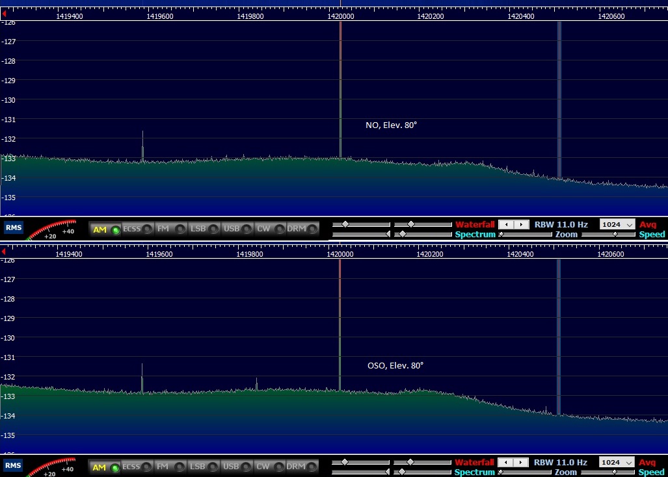Click the Waterfall slider beside the Waterfall label, upper panel
Viewport: 668px width, 477px height.
423,224
